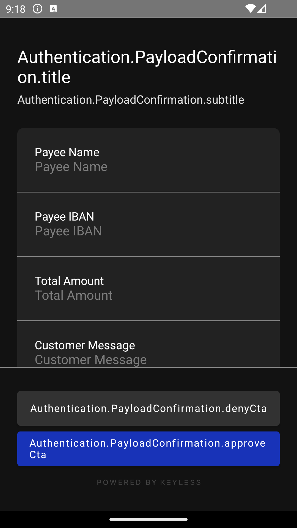Tap the Wi-Fi signal icon

click(x=250, y=9)
